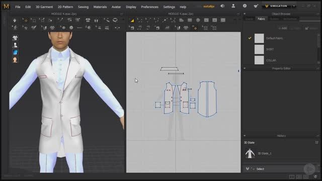Click the round help icon in top bar
The image size is (322, 181).
coord(245,6)
